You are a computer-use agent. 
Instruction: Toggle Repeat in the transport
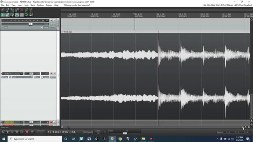pos(32,132)
